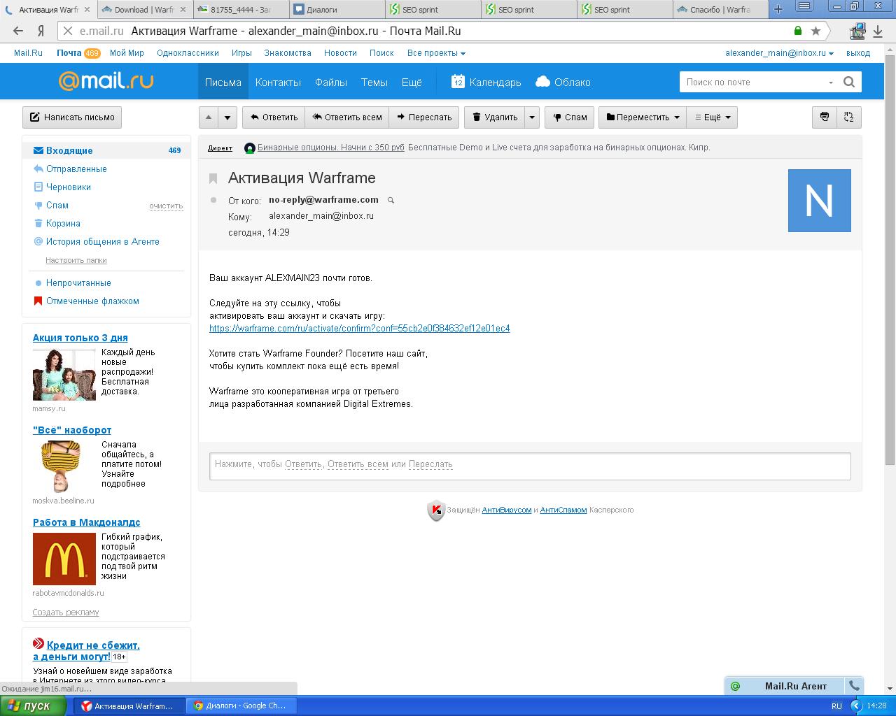Open the Файлы tab

331,82
